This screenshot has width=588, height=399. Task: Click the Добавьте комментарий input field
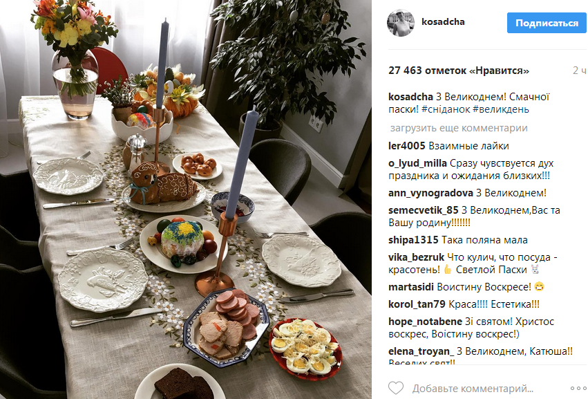[x=473, y=388]
